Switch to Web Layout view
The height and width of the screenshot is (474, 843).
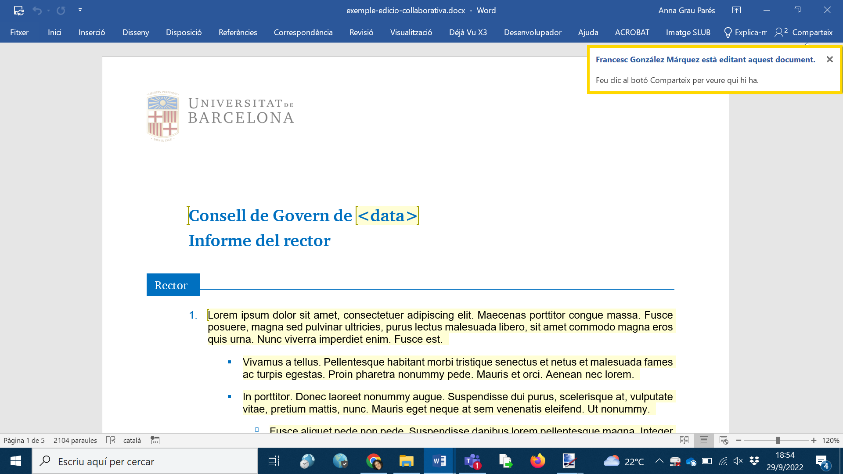coord(724,440)
